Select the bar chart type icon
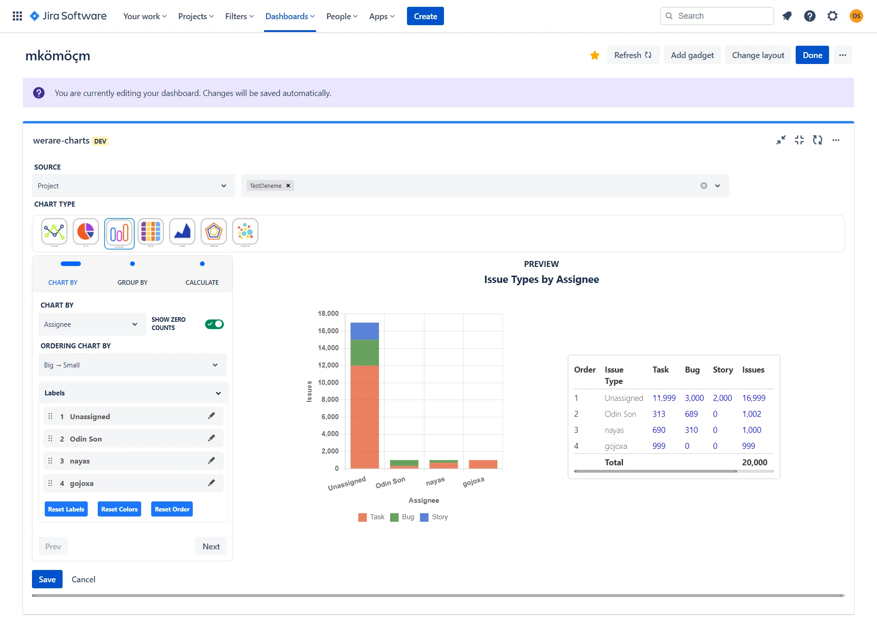The width and height of the screenshot is (877, 623). [x=119, y=234]
